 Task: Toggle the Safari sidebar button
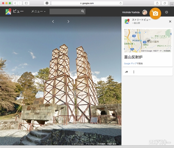[26, 3]
